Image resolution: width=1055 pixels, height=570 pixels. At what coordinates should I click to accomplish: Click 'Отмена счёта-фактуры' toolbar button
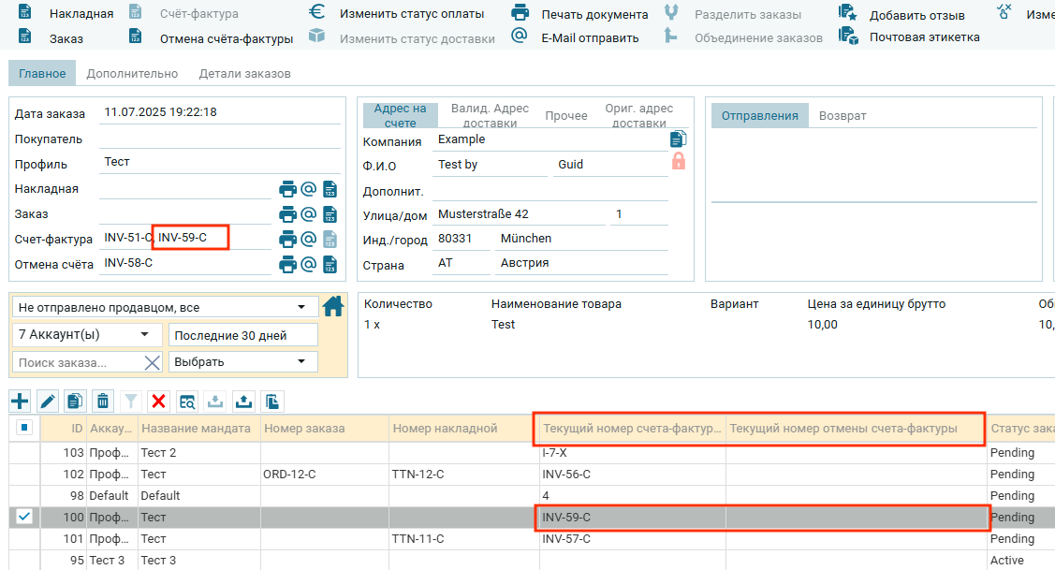[226, 38]
